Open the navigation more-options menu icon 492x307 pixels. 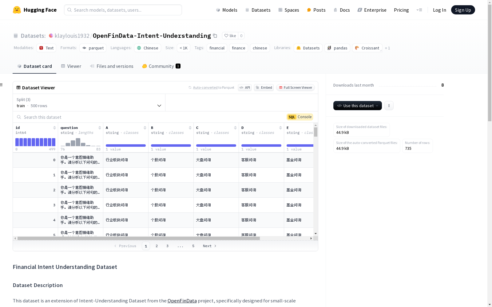[x=419, y=10]
